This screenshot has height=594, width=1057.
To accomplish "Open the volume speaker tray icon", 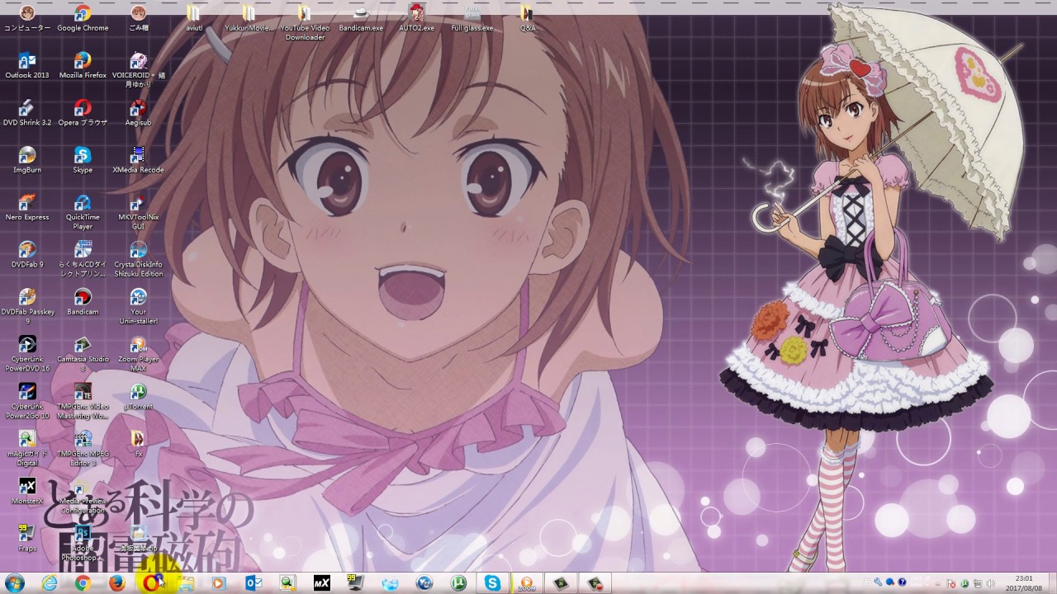I will tap(989, 584).
